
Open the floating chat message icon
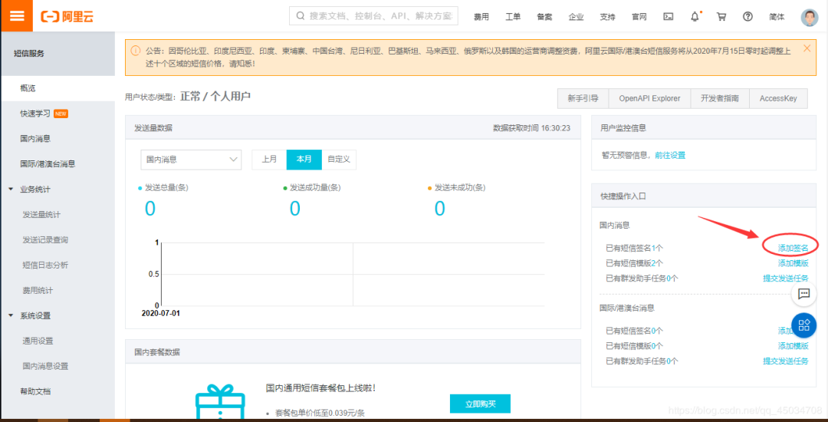tap(803, 294)
